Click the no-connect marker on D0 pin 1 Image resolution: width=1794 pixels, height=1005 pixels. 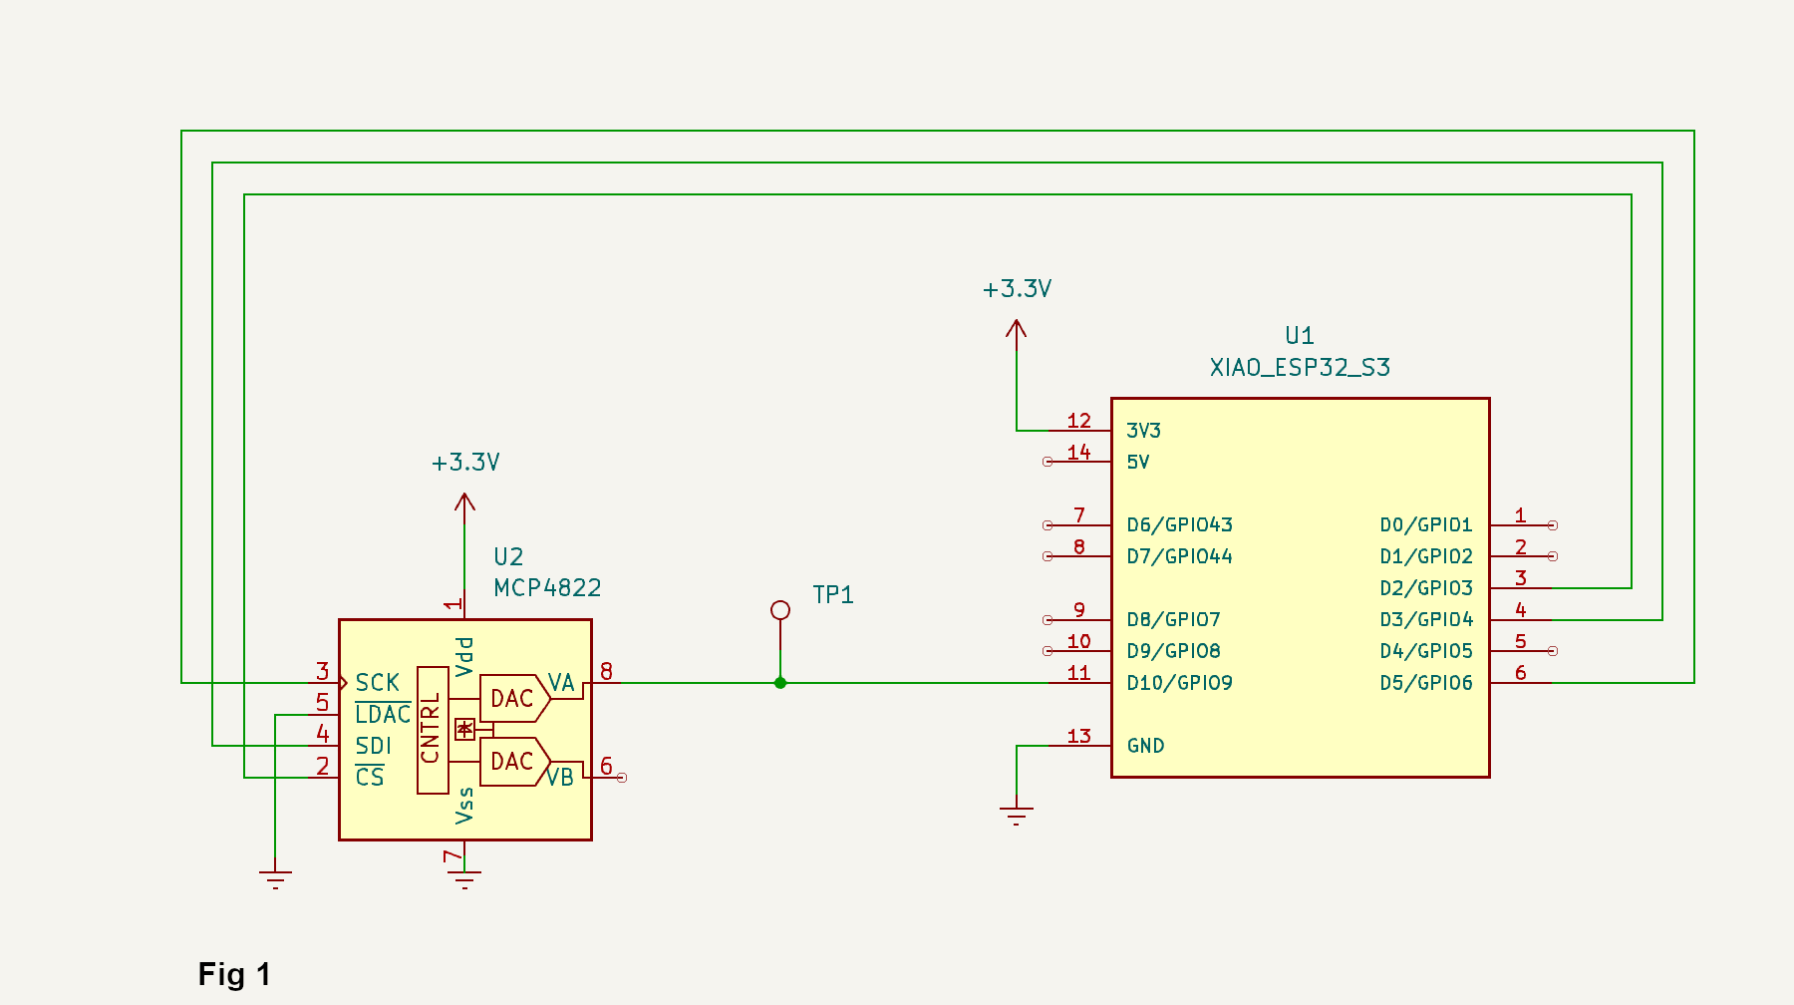pos(1553,525)
